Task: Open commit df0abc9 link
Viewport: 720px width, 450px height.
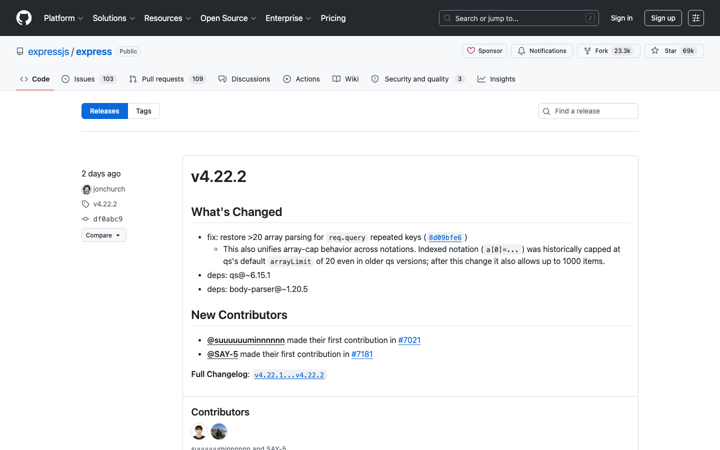Action: [108, 219]
